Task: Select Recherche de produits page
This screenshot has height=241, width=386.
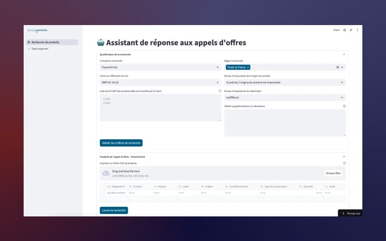Action: [x=52, y=42]
